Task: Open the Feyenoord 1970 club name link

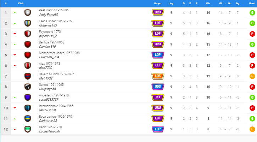Action: point(50,32)
